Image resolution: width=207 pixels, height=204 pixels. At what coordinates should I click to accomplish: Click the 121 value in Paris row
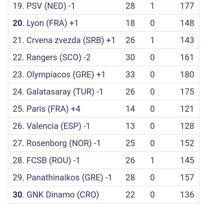pos(187,109)
